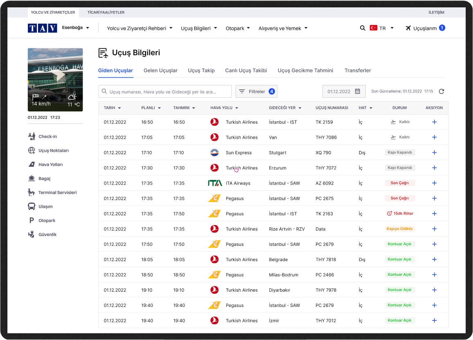Click the Güvenlik security sidebar icon
The width and height of the screenshot is (473, 340).
click(x=32, y=234)
